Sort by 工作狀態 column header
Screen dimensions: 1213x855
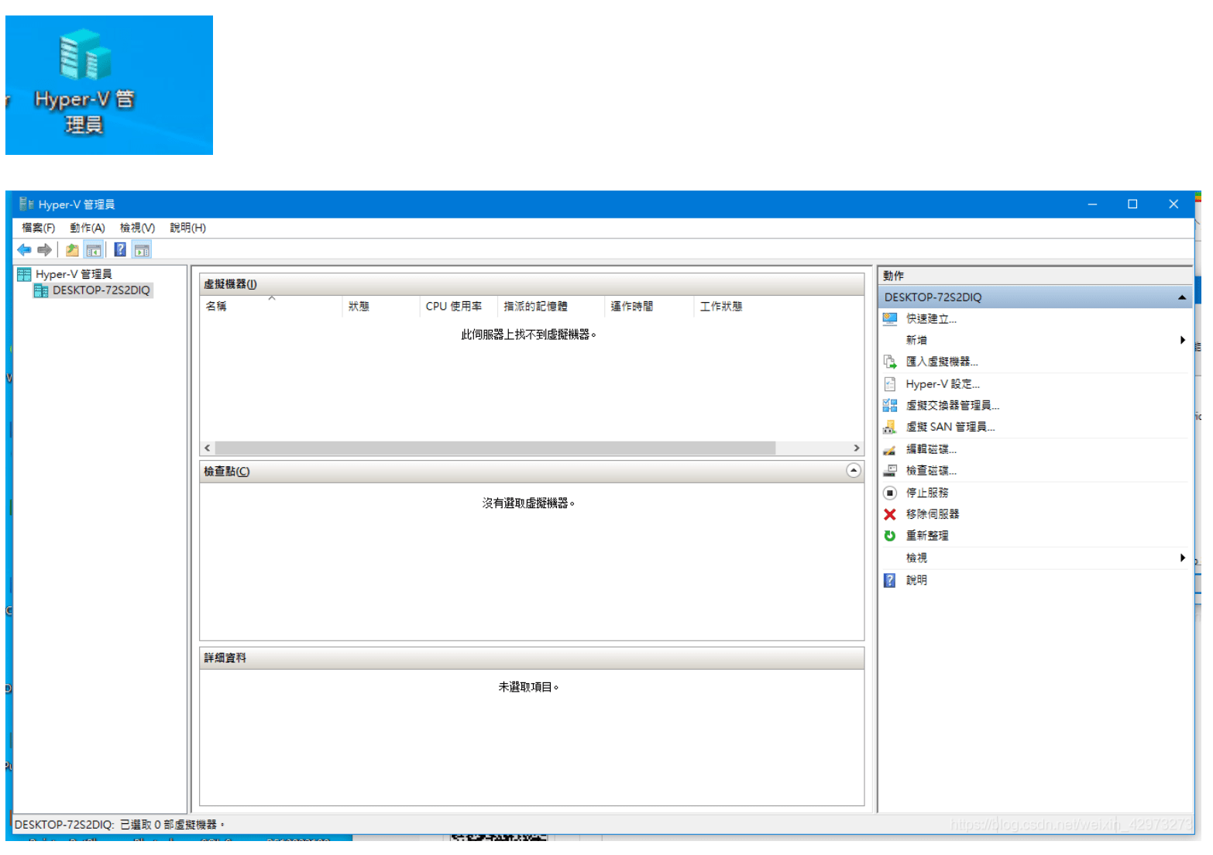778,307
